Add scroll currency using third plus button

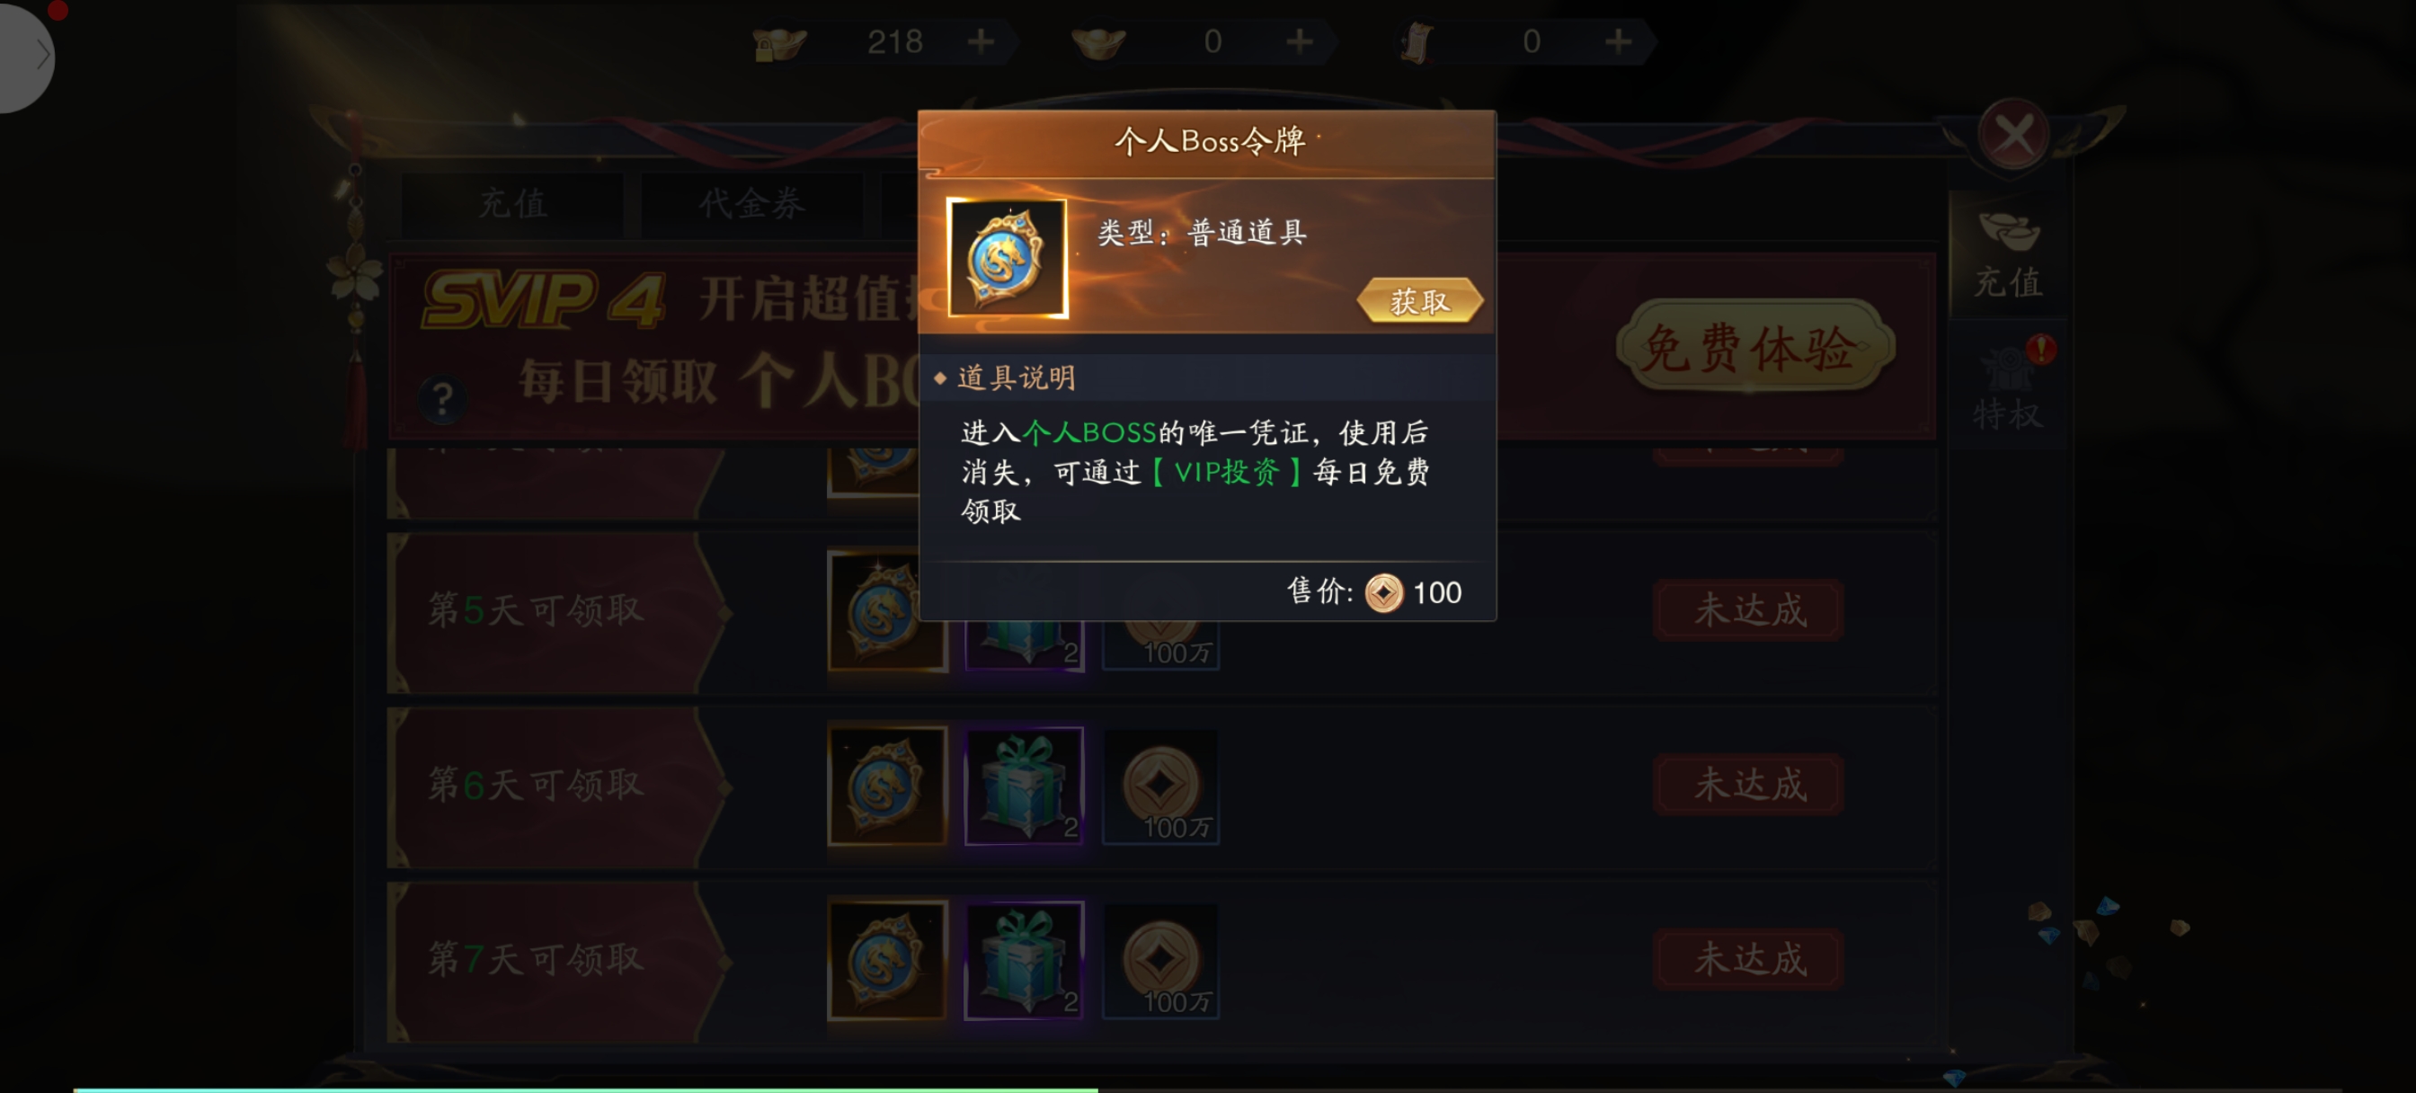pos(1618,41)
